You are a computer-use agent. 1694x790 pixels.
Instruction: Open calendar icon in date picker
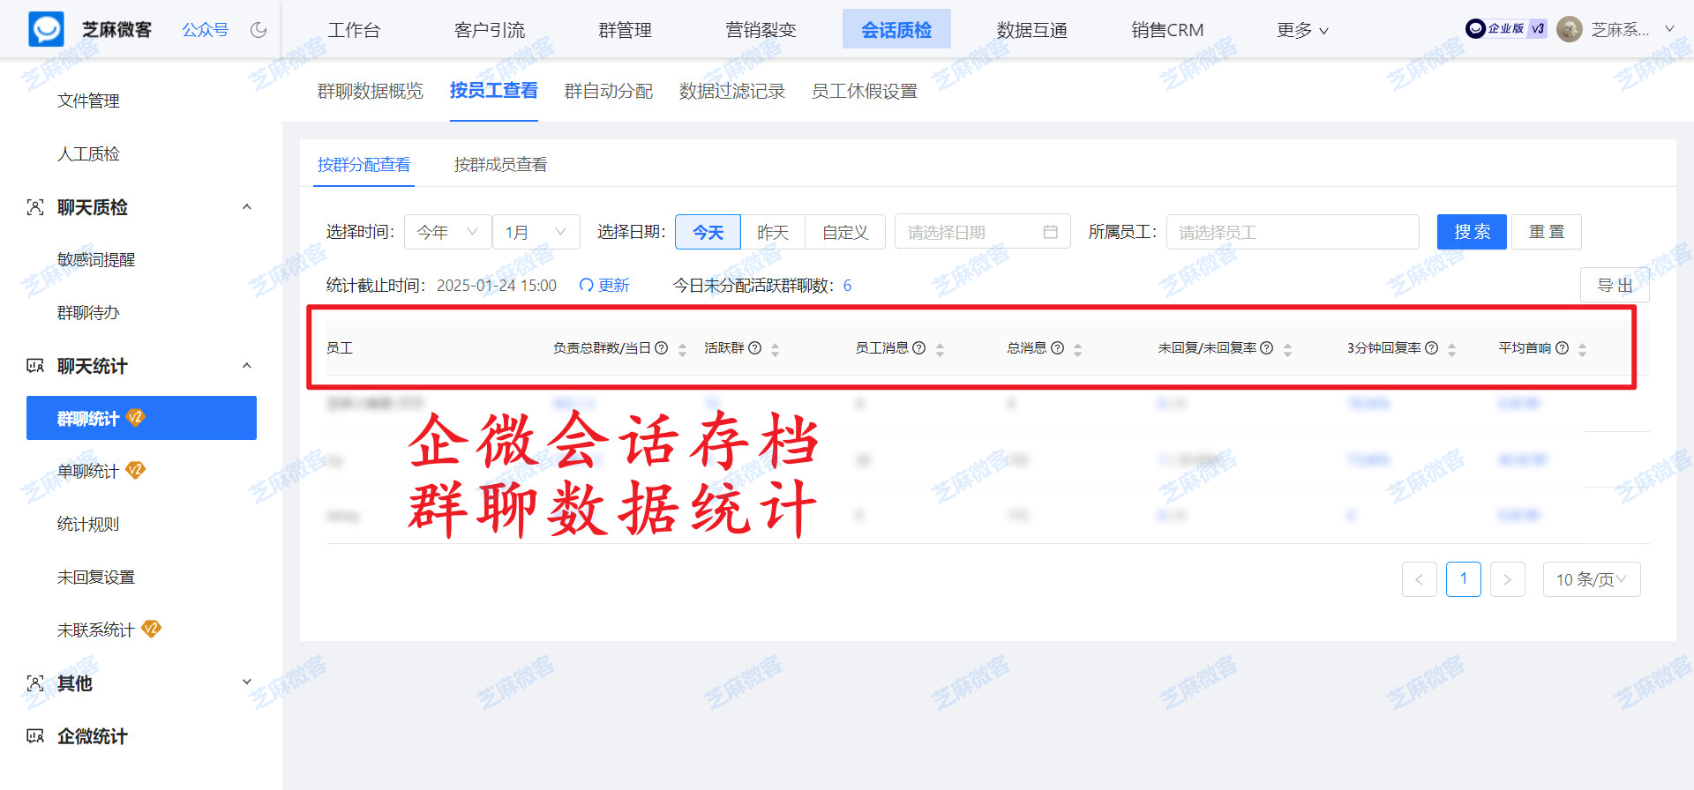pos(1050,232)
